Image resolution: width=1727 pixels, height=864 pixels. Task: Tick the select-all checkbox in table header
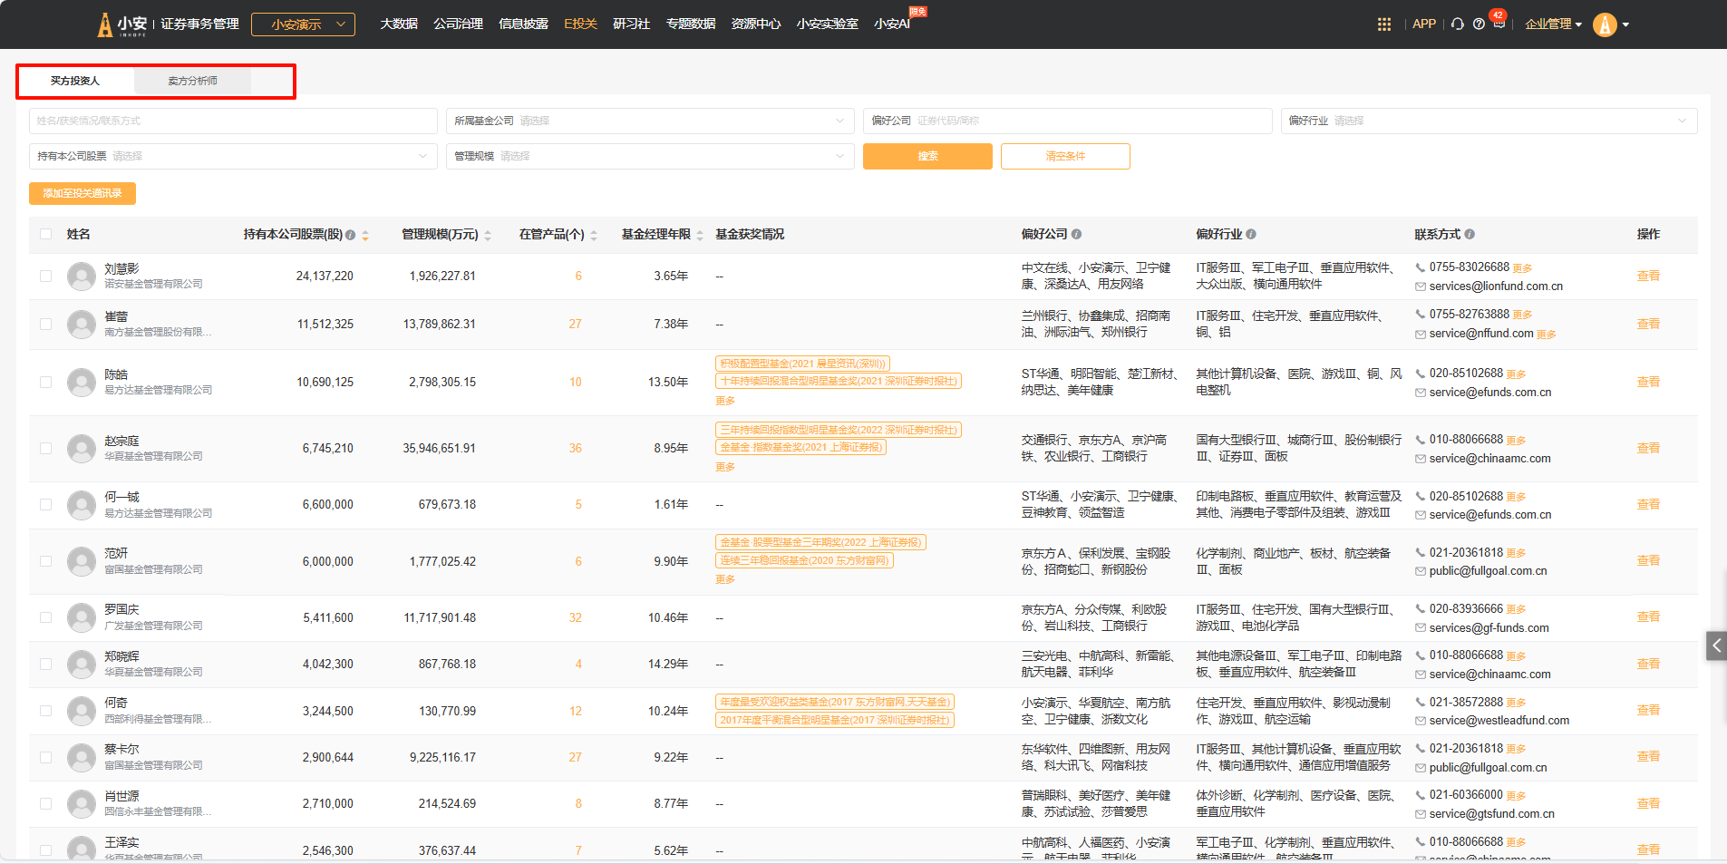[46, 234]
